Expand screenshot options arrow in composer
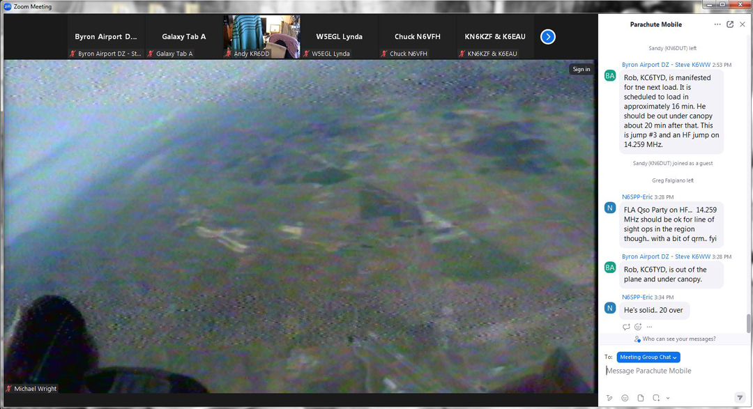 [x=667, y=398]
